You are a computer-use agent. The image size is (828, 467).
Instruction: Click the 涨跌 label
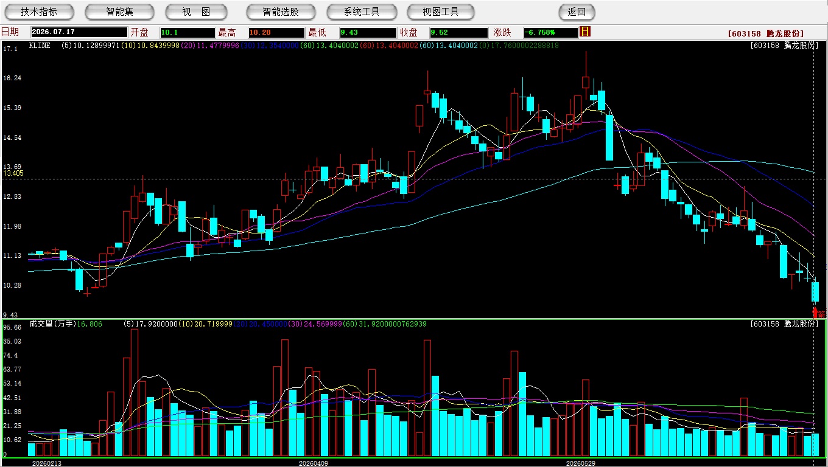pos(502,32)
